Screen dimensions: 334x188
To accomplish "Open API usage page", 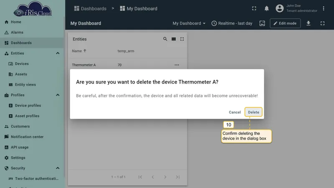I will click(32, 147).
